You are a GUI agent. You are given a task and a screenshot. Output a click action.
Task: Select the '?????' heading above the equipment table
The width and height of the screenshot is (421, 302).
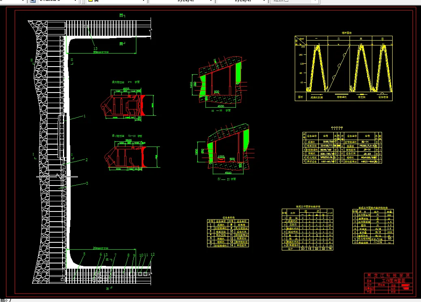tap(337, 128)
